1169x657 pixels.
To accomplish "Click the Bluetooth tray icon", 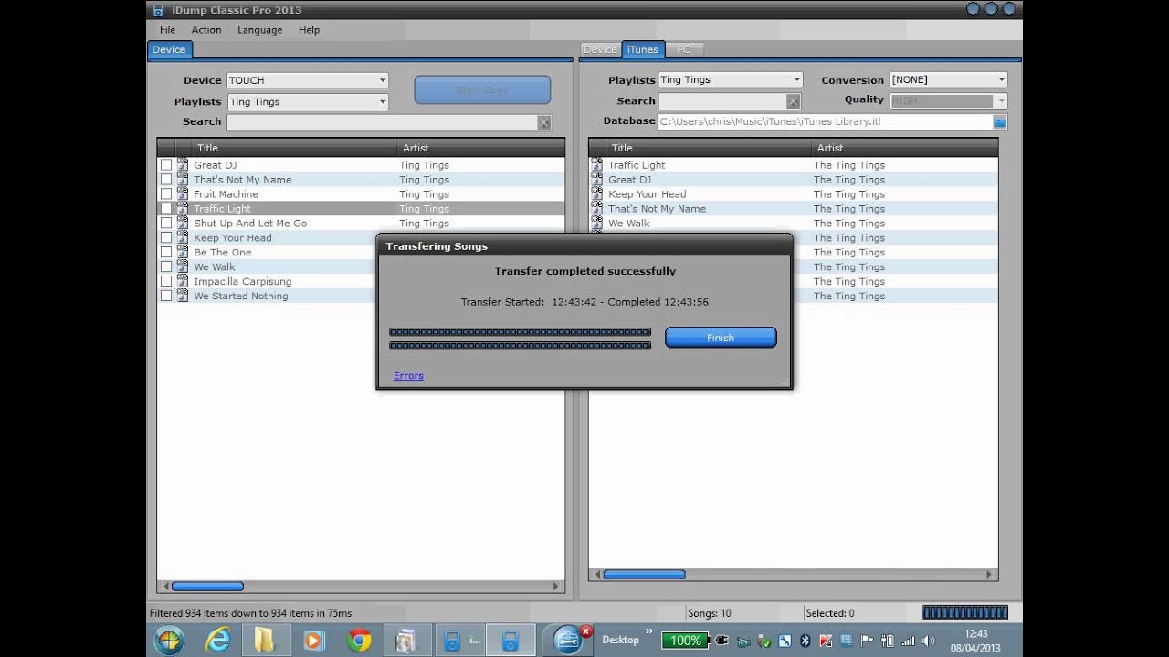I will 805,641.
